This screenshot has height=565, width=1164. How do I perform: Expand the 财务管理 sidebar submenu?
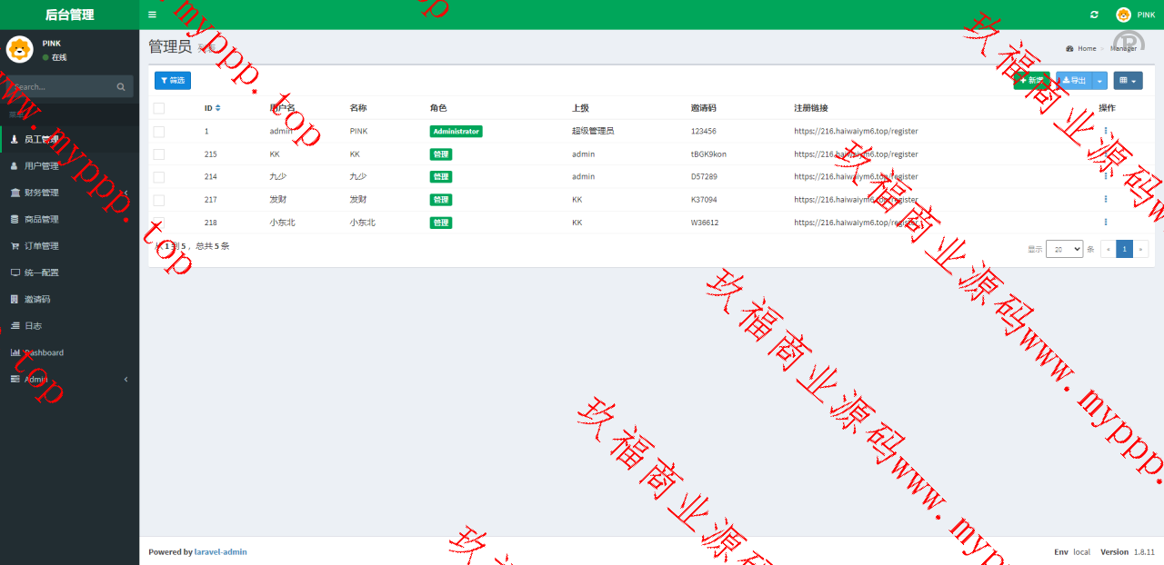[x=41, y=193]
